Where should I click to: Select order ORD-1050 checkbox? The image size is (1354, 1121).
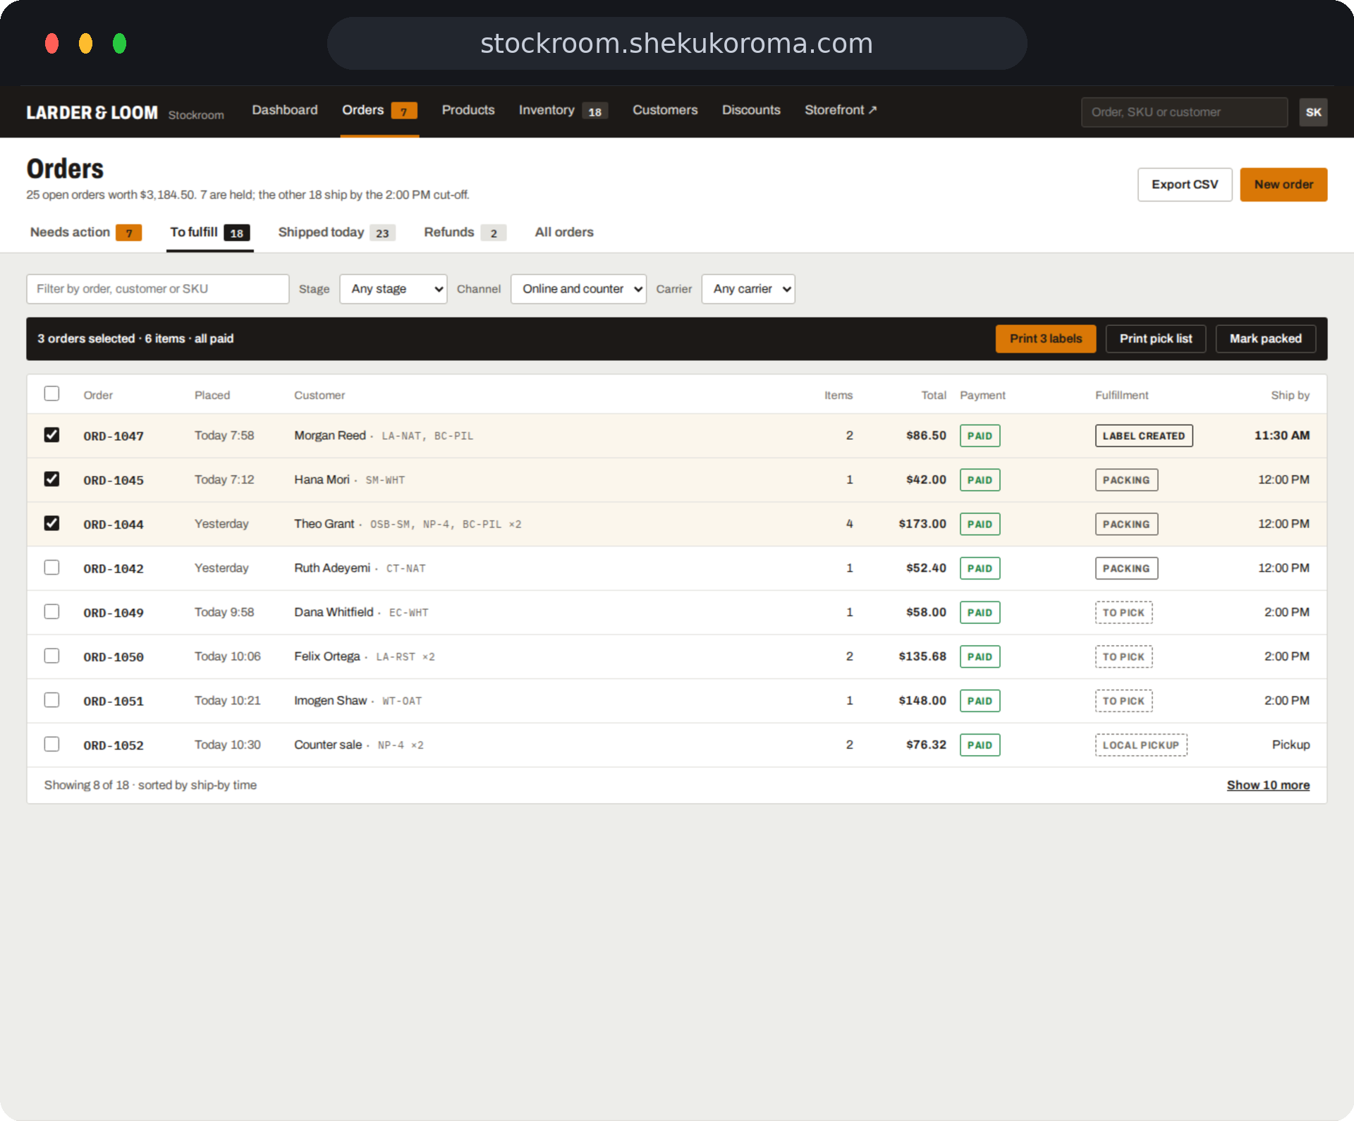(51, 656)
